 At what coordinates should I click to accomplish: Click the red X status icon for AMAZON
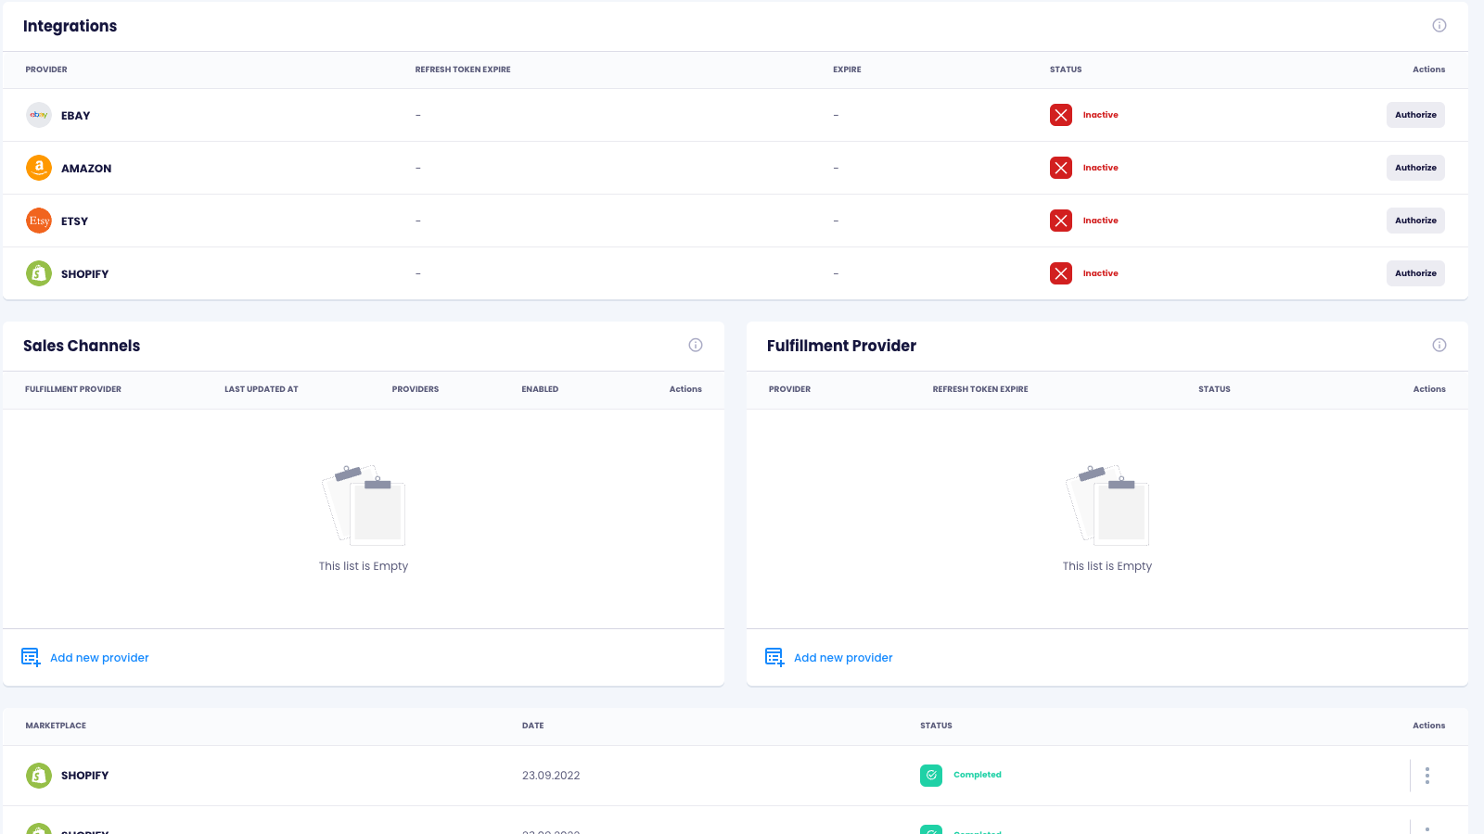point(1061,168)
